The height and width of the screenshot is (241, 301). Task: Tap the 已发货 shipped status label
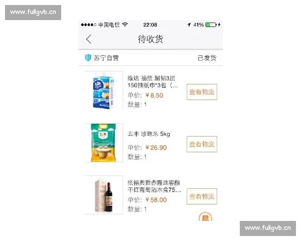[x=207, y=58]
